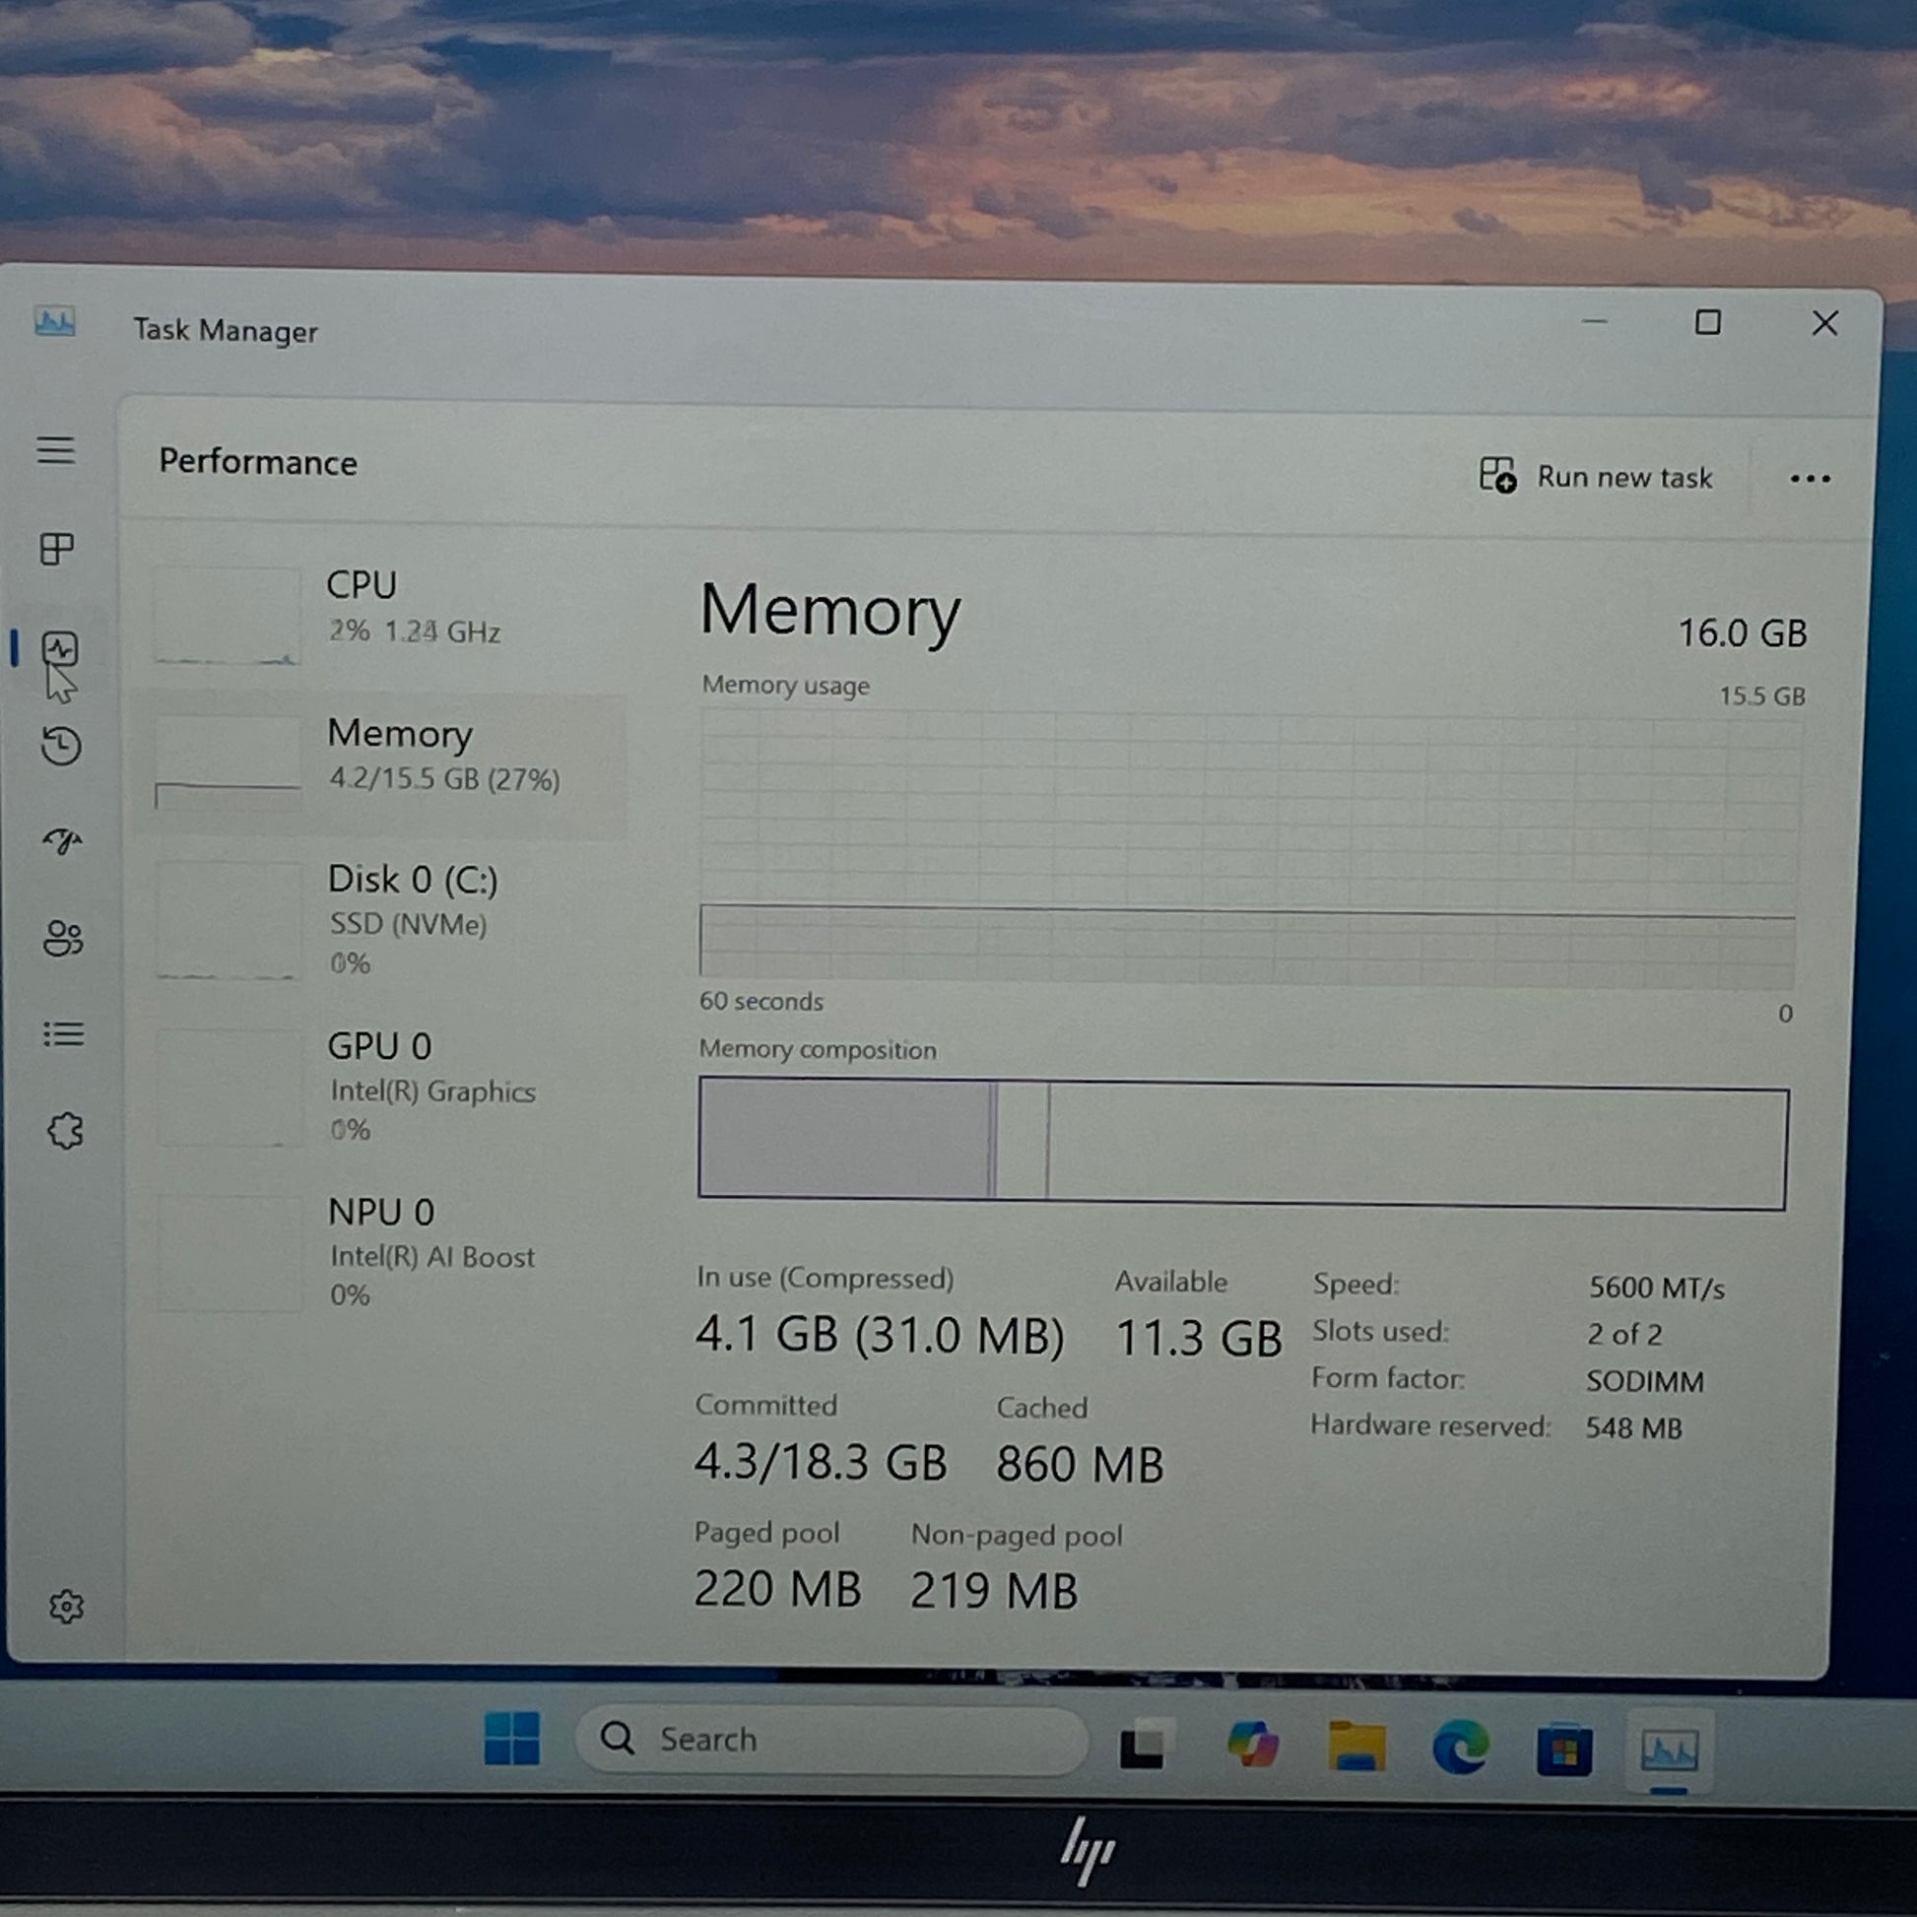Open the Users page icon
The height and width of the screenshot is (1917, 1917).
(63, 938)
